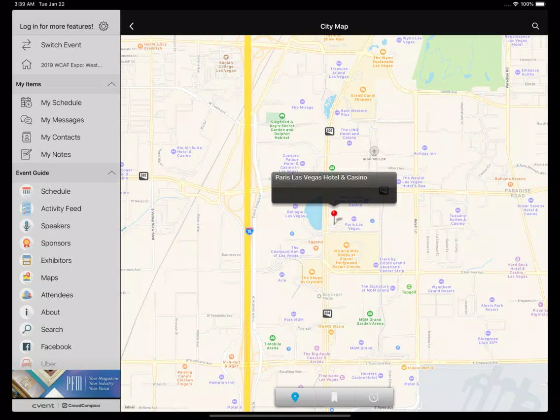The height and width of the screenshot is (420, 560).
Task: Select Attendees label
Action: pos(57,295)
